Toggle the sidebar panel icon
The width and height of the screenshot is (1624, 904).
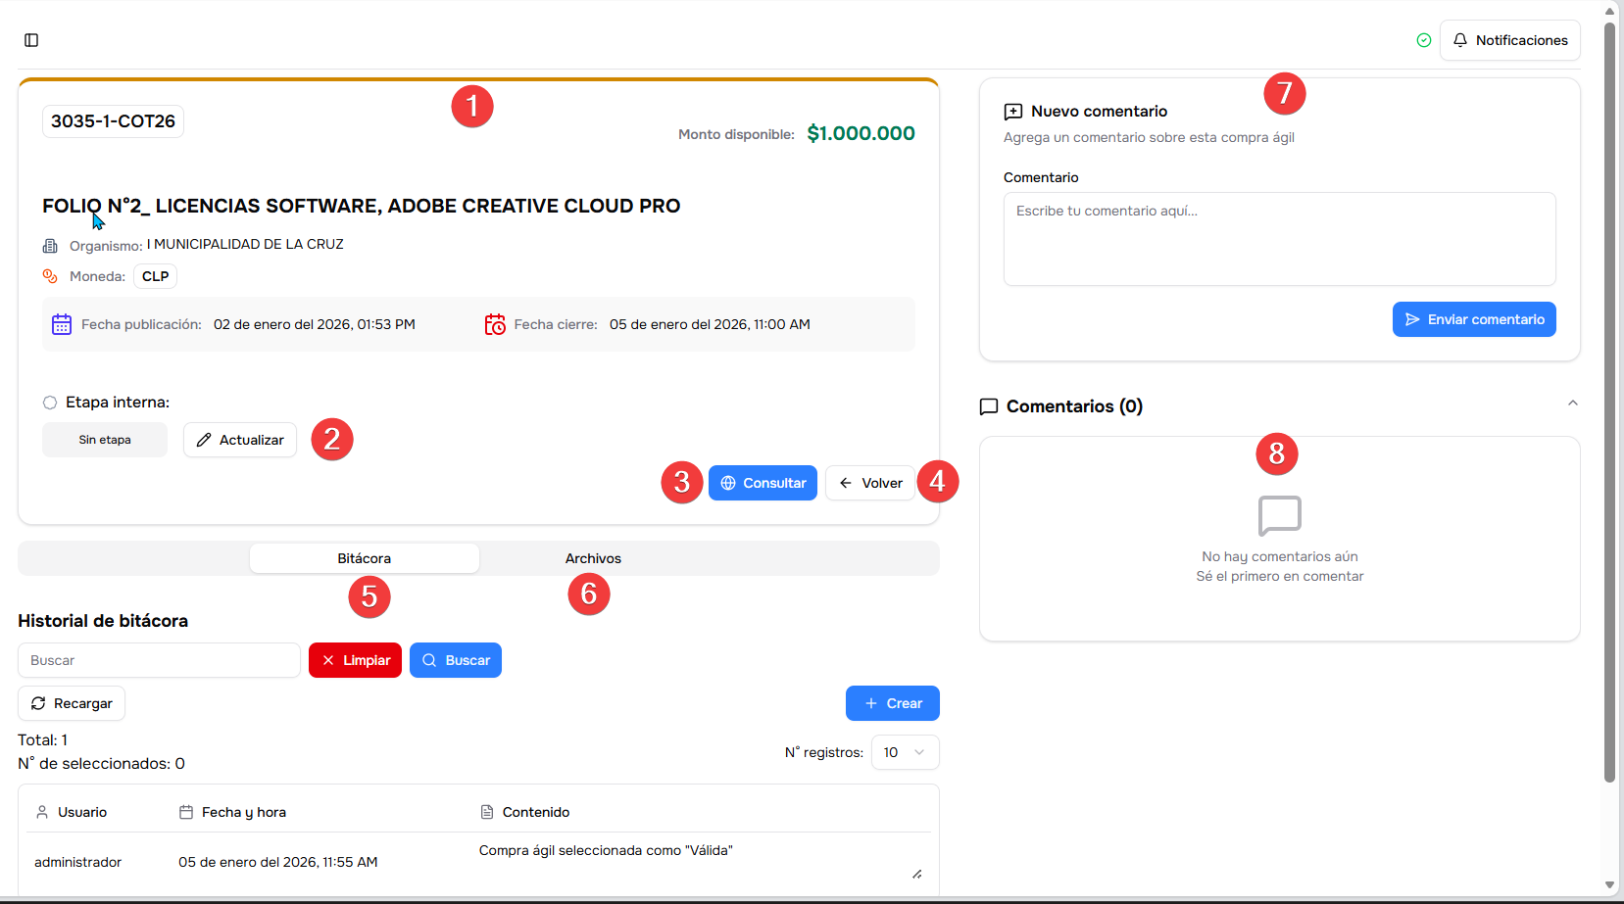point(31,40)
